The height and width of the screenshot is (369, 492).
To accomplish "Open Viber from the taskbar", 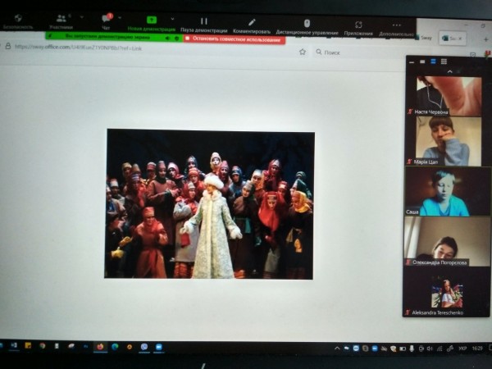I will point(144,347).
